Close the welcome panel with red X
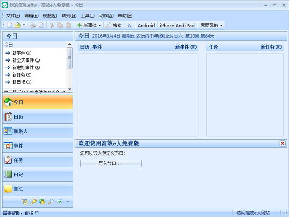This screenshot has height=217, width=289. point(282,143)
